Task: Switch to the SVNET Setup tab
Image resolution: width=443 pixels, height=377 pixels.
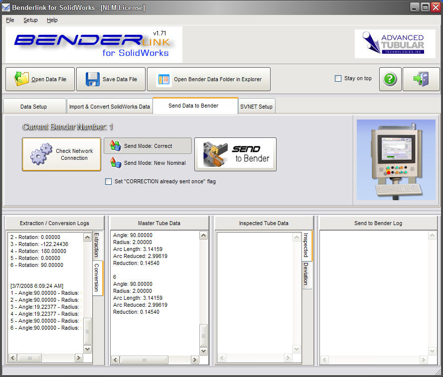Action: point(256,107)
